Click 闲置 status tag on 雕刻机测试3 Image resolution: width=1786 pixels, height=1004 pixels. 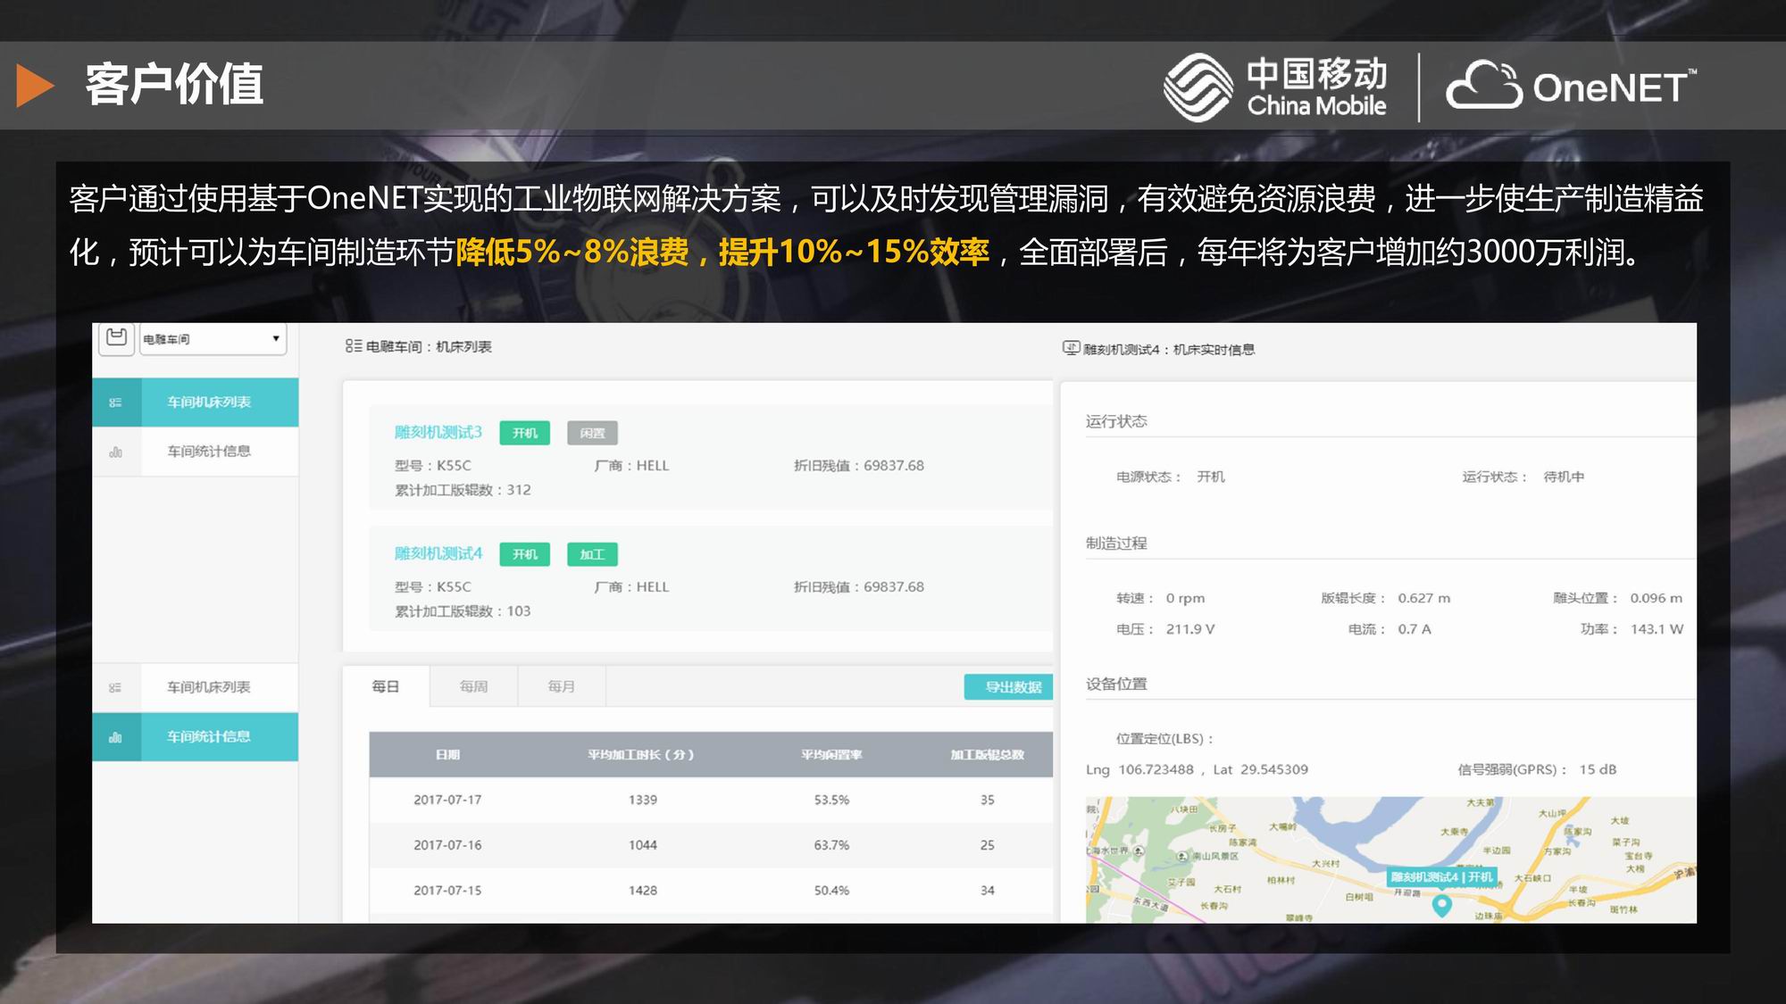coord(592,433)
